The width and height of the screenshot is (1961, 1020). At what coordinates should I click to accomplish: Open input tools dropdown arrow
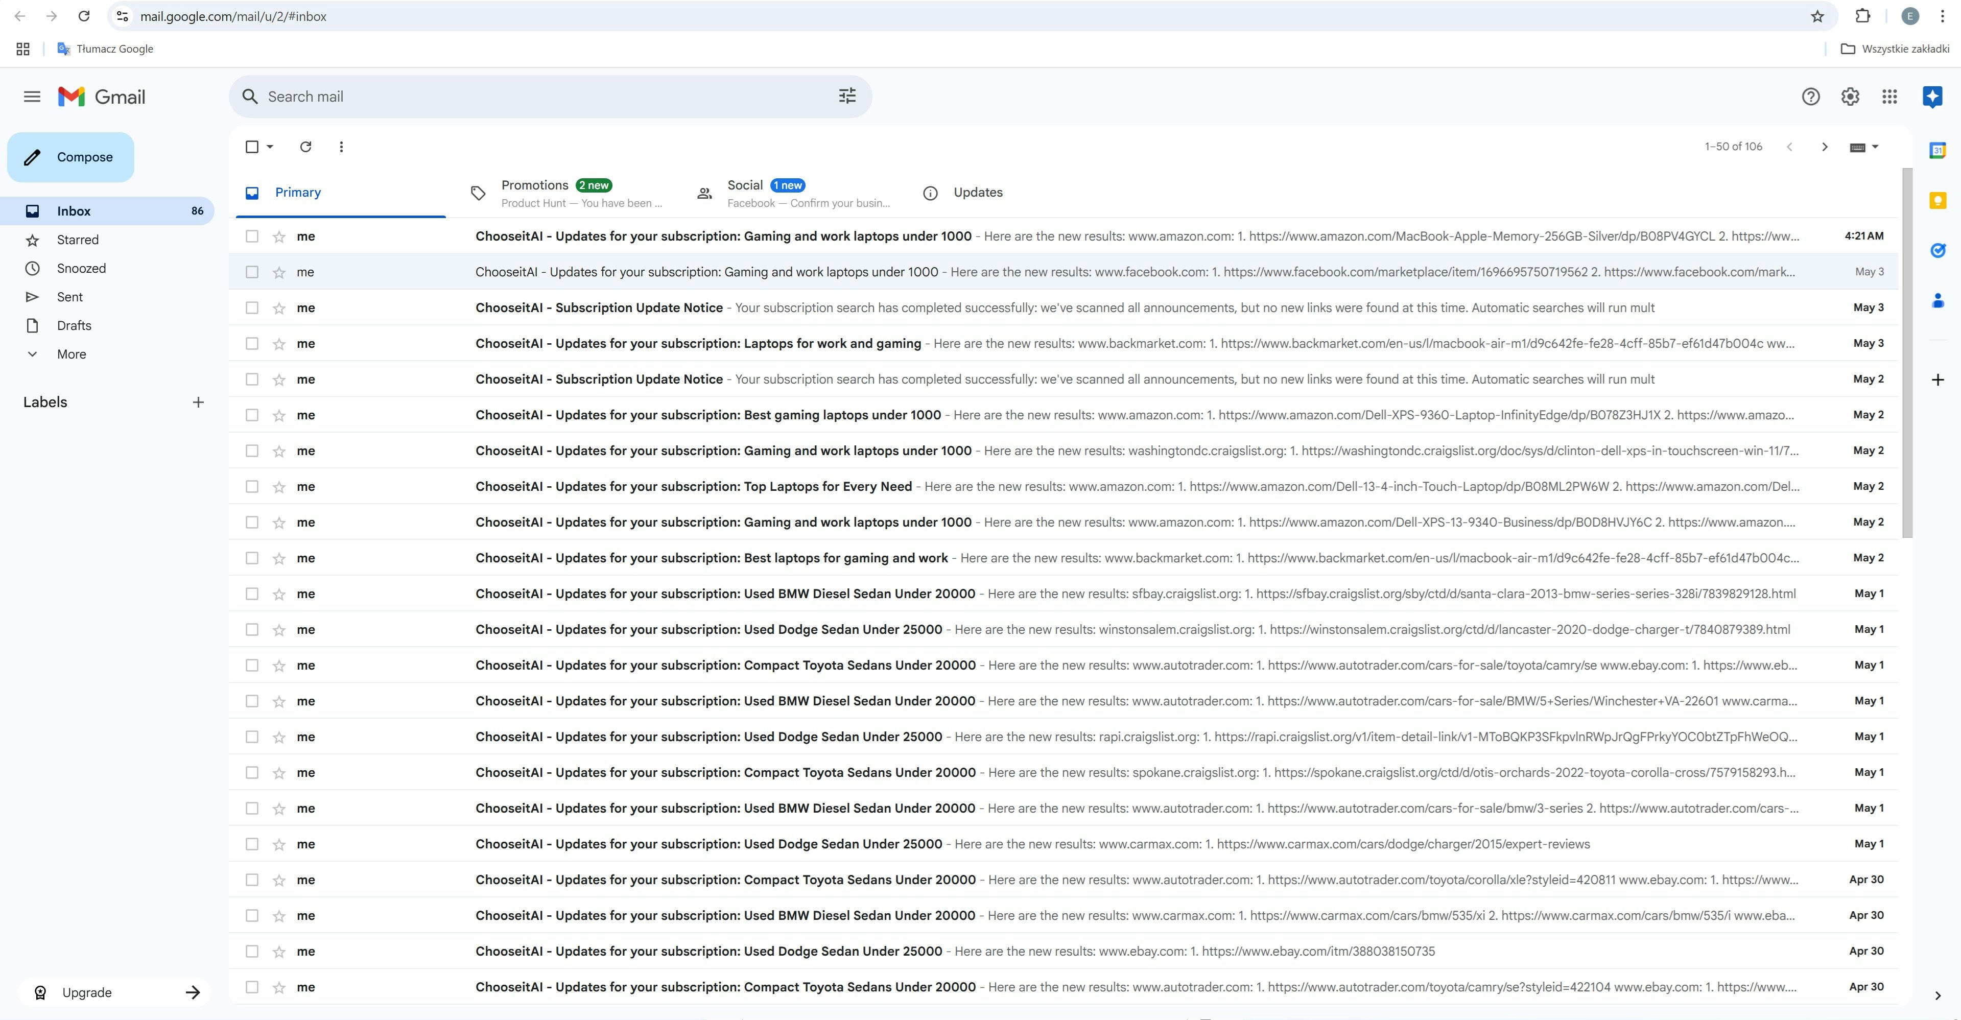pyautogui.click(x=1875, y=147)
